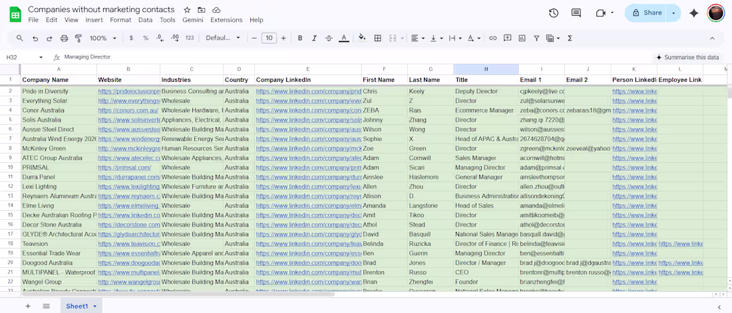Open the Format menu
Viewport: 732px width, 313px height.
(120, 20)
